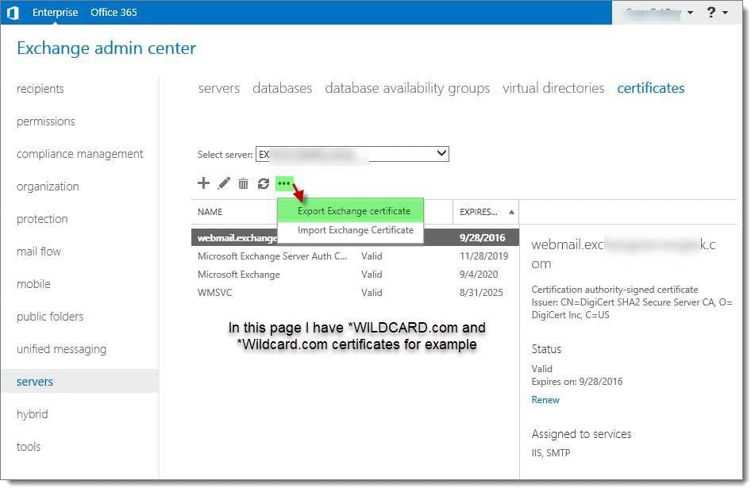Select the WMSVC certificate row
The width and height of the screenshot is (755, 492).
click(215, 292)
